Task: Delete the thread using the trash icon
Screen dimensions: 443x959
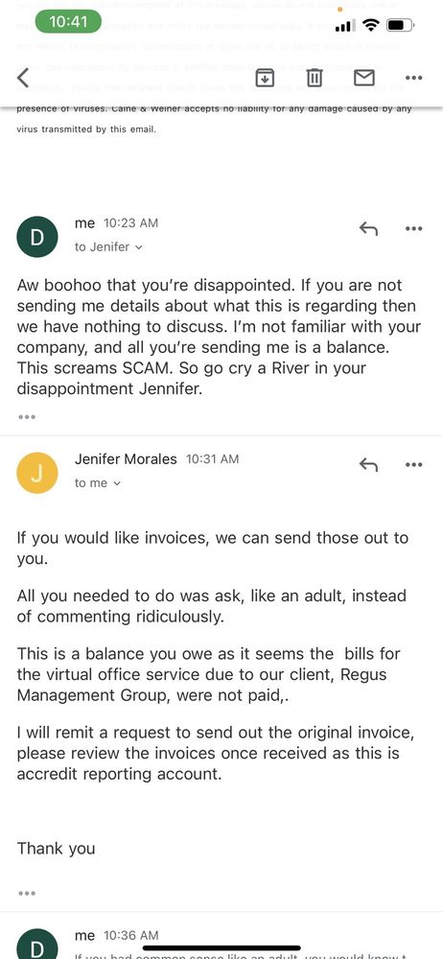Action: pos(315,78)
